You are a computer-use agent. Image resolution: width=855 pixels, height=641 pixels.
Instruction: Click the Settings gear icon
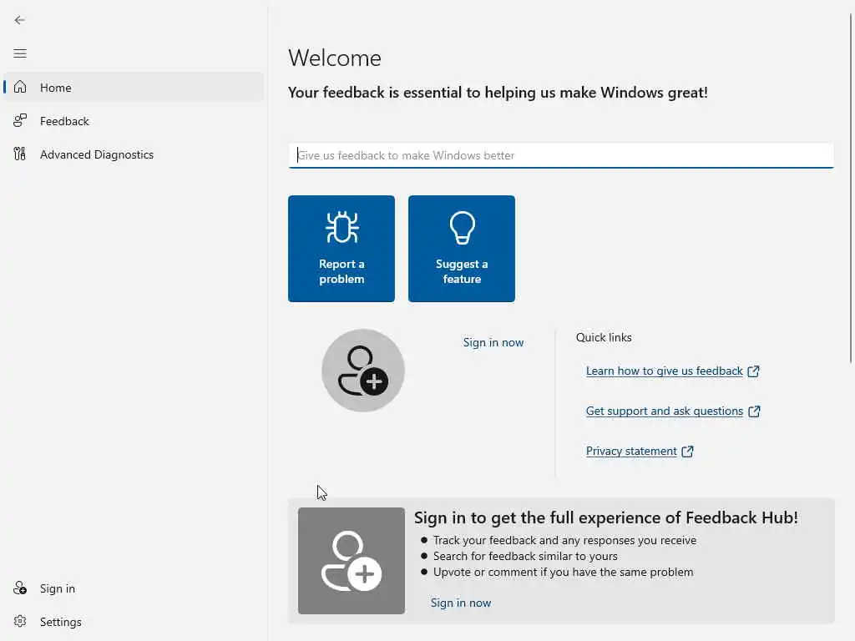(20, 622)
